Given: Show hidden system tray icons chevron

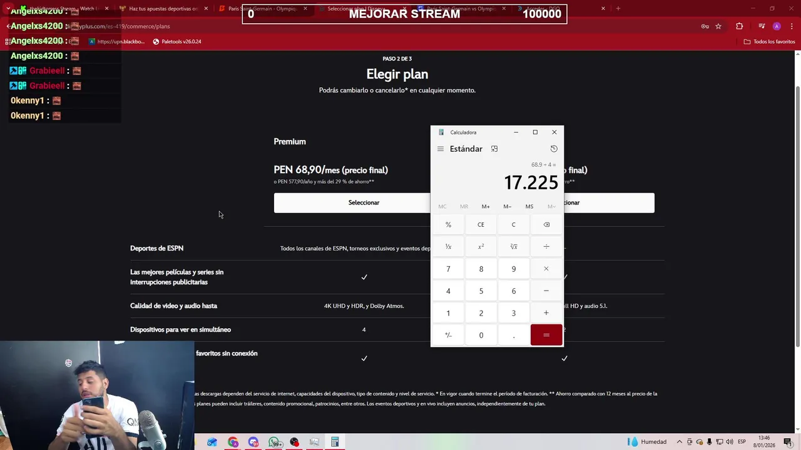Looking at the screenshot, I should 679,442.
